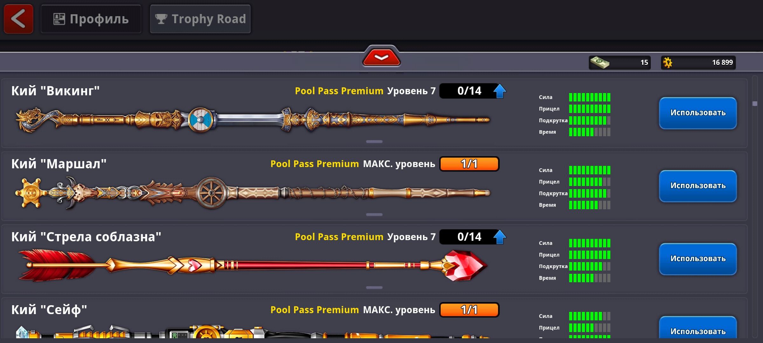Use the Кий "Сейф" cue

click(698, 329)
